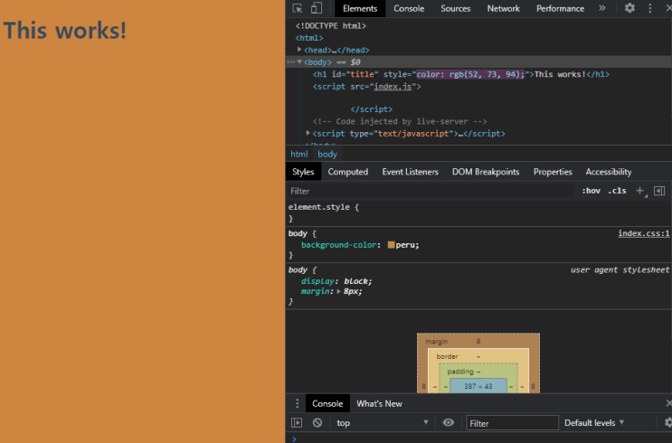Expand the script type text/javascript node
The width and height of the screenshot is (672, 443).
[x=308, y=133]
